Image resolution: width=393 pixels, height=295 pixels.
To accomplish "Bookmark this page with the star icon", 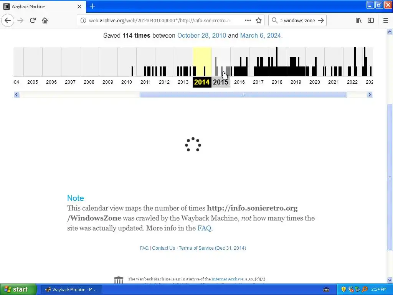I will [x=259, y=21].
